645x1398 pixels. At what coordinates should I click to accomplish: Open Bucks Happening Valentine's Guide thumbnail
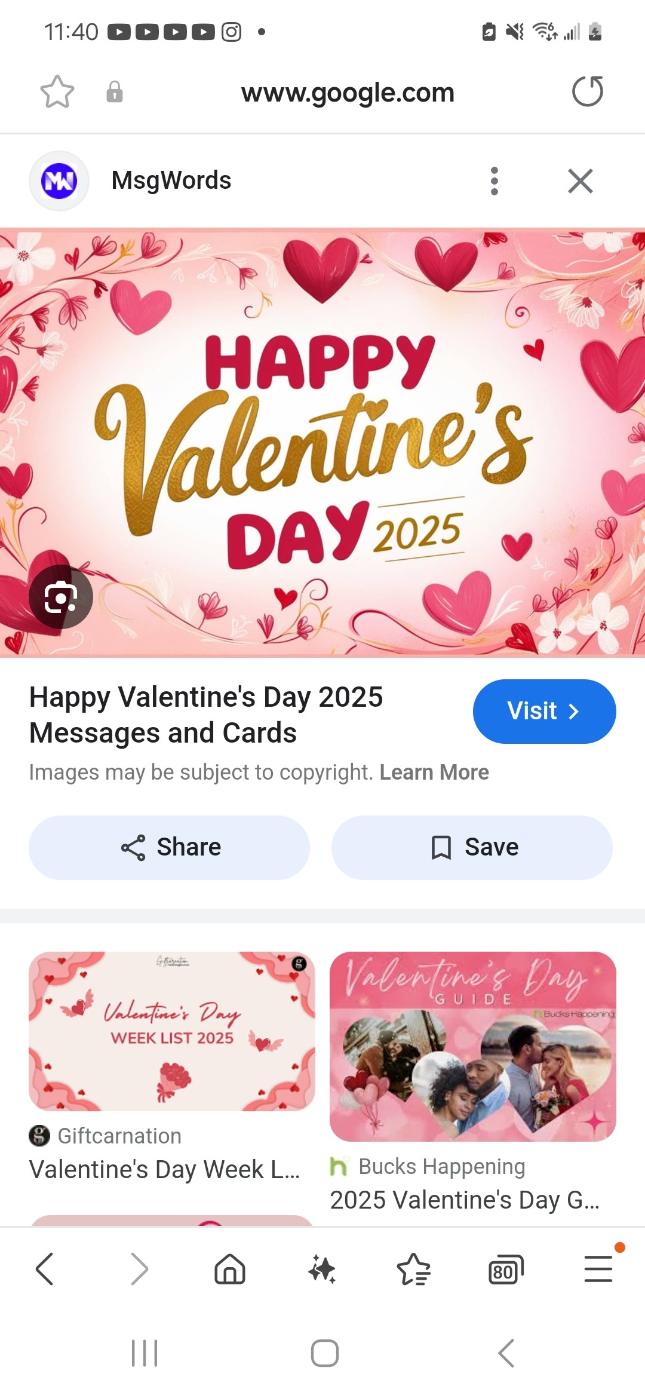[473, 1046]
